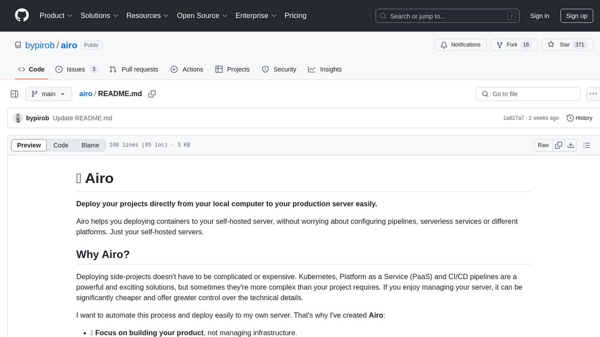This screenshot has height=337, width=600.
Task: Click the Why Airo? heading
Action: pos(103,255)
